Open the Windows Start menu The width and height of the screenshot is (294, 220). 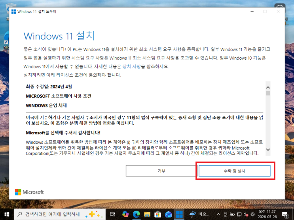tap(7, 214)
